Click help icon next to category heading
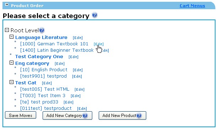The height and width of the screenshot is (129, 218). coord(95,15)
